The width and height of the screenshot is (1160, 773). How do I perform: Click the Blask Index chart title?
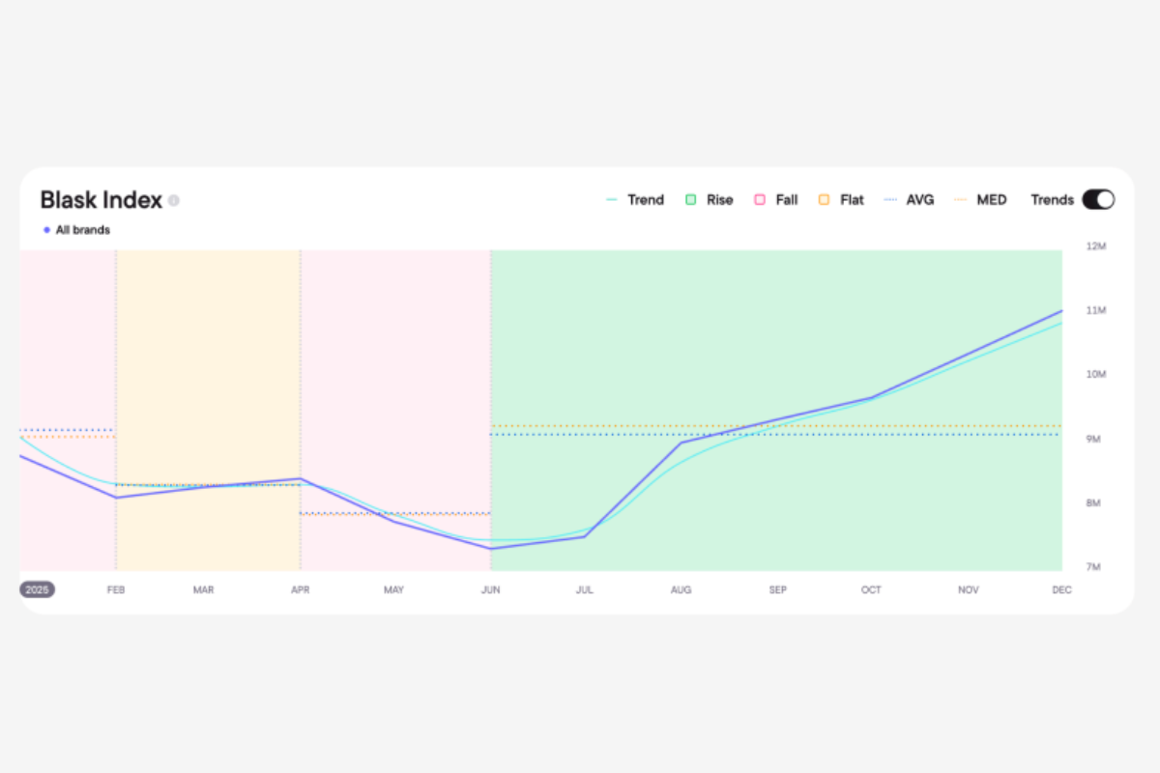point(101,200)
